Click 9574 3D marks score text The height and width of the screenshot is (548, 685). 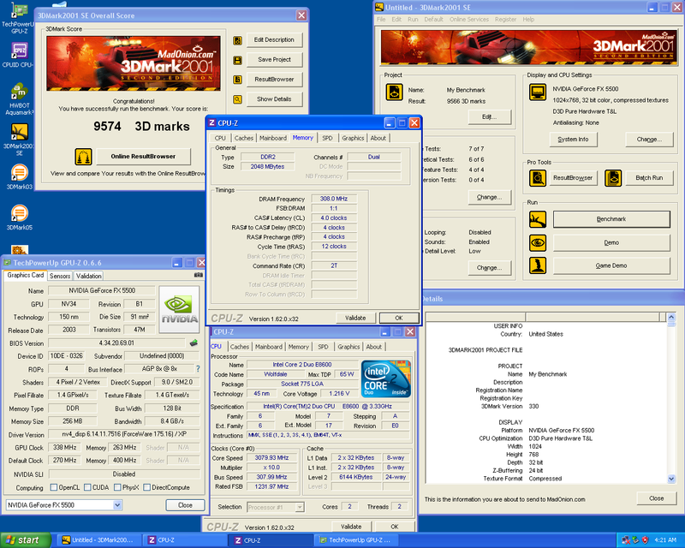click(141, 127)
